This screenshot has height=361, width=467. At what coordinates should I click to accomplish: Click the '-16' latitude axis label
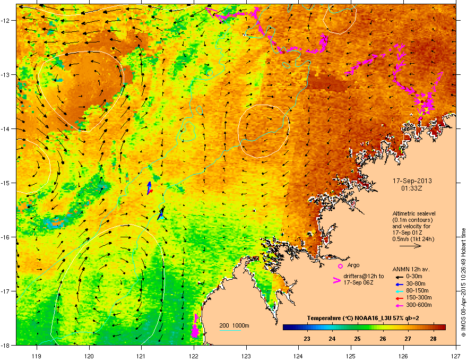click(x=6, y=237)
